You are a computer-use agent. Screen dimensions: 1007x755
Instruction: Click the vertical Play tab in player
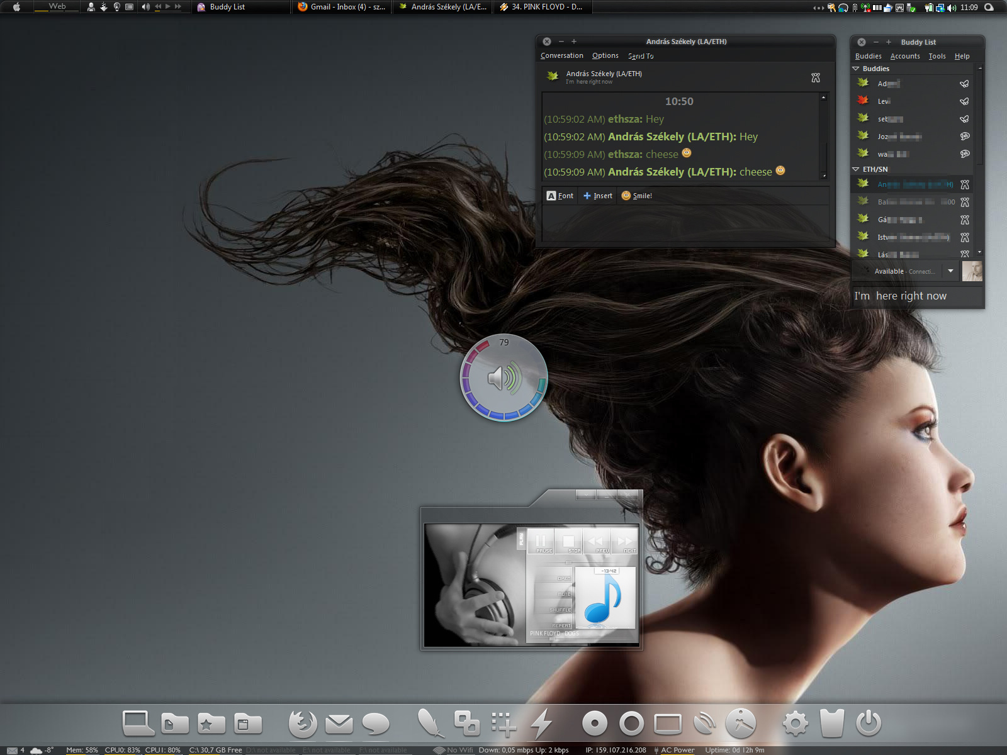pos(521,539)
